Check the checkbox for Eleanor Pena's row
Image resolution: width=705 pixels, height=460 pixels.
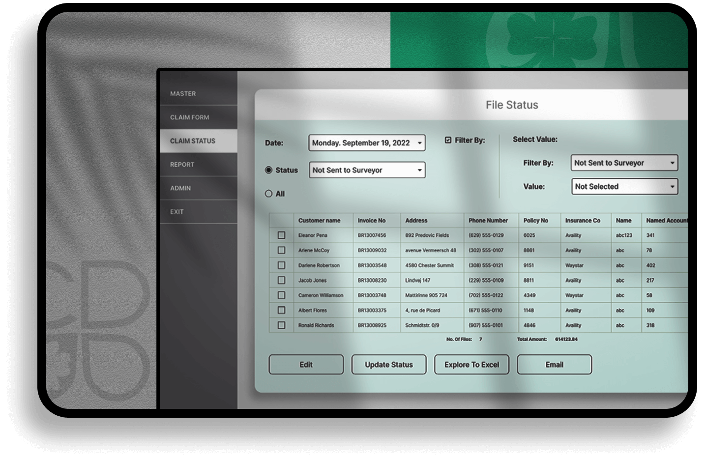[281, 235]
